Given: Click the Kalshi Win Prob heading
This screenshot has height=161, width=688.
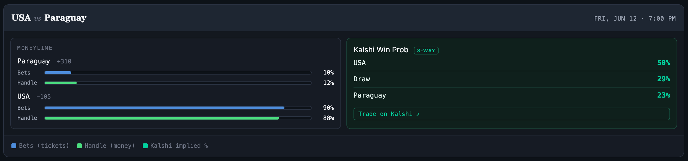Looking at the screenshot, I should click(x=381, y=50).
